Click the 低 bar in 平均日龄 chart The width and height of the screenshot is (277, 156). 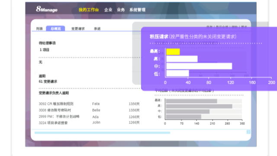(x=184, y=117)
